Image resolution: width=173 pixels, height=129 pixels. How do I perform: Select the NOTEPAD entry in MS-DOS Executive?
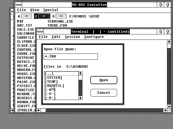[x=26, y=78]
